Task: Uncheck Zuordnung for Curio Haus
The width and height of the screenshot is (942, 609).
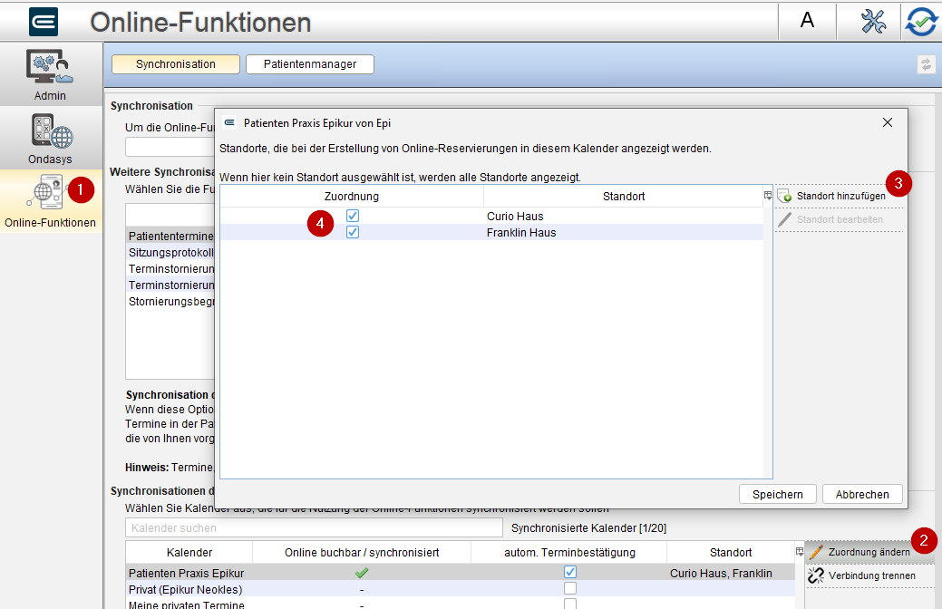Action: [x=353, y=216]
